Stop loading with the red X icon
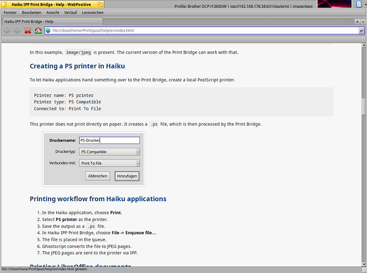The image size is (367, 273). (28, 31)
